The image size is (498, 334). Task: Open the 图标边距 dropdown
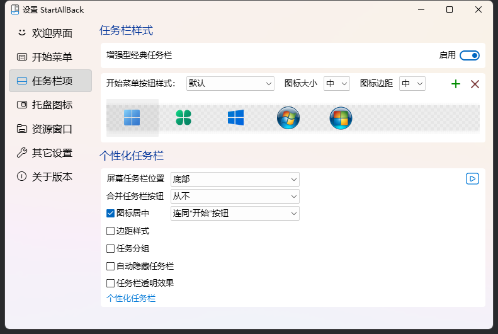[x=412, y=84]
